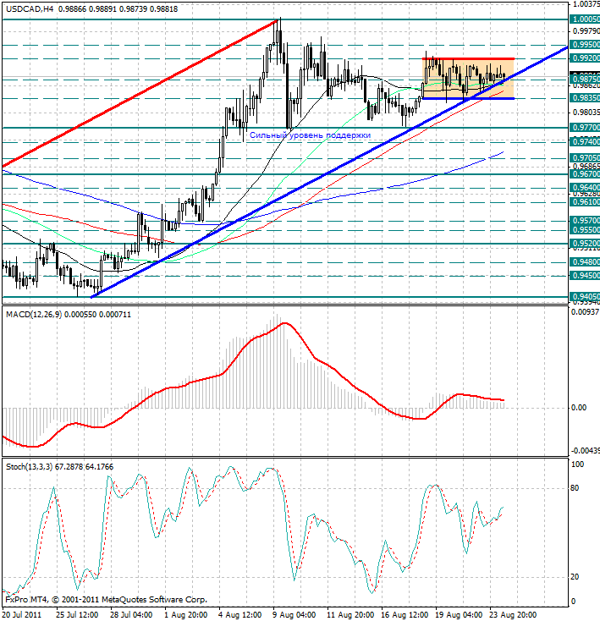Click the 28 Jul 04:00 time label

coord(131,615)
